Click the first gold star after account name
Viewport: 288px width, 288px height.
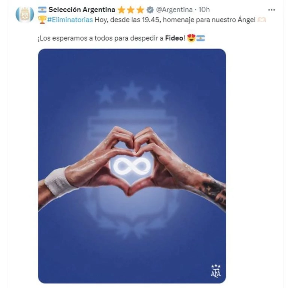[x=121, y=10]
